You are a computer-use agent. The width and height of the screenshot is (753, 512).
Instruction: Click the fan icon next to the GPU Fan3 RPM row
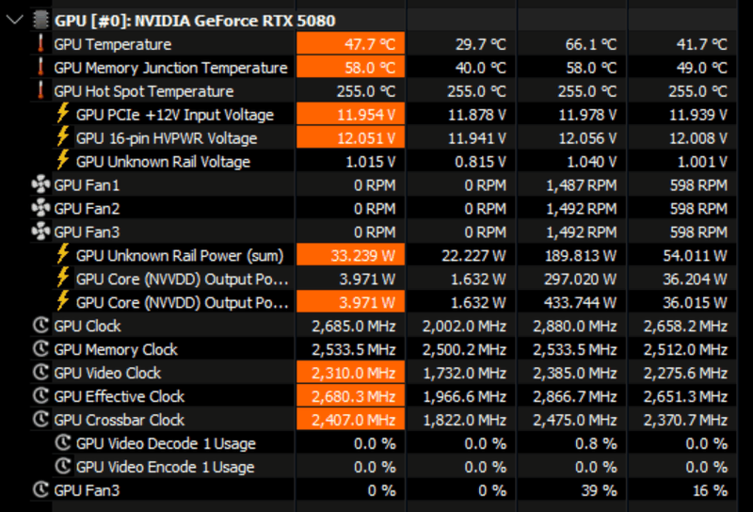pyautogui.click(x=40, y=232)
